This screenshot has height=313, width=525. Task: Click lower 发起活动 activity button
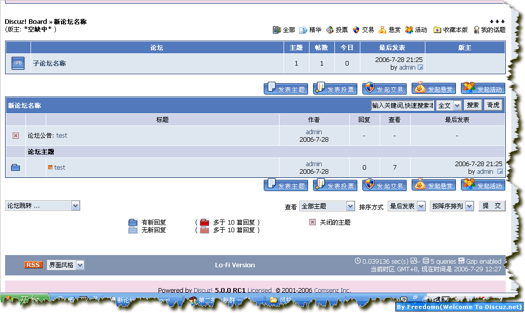click(483, 185)
